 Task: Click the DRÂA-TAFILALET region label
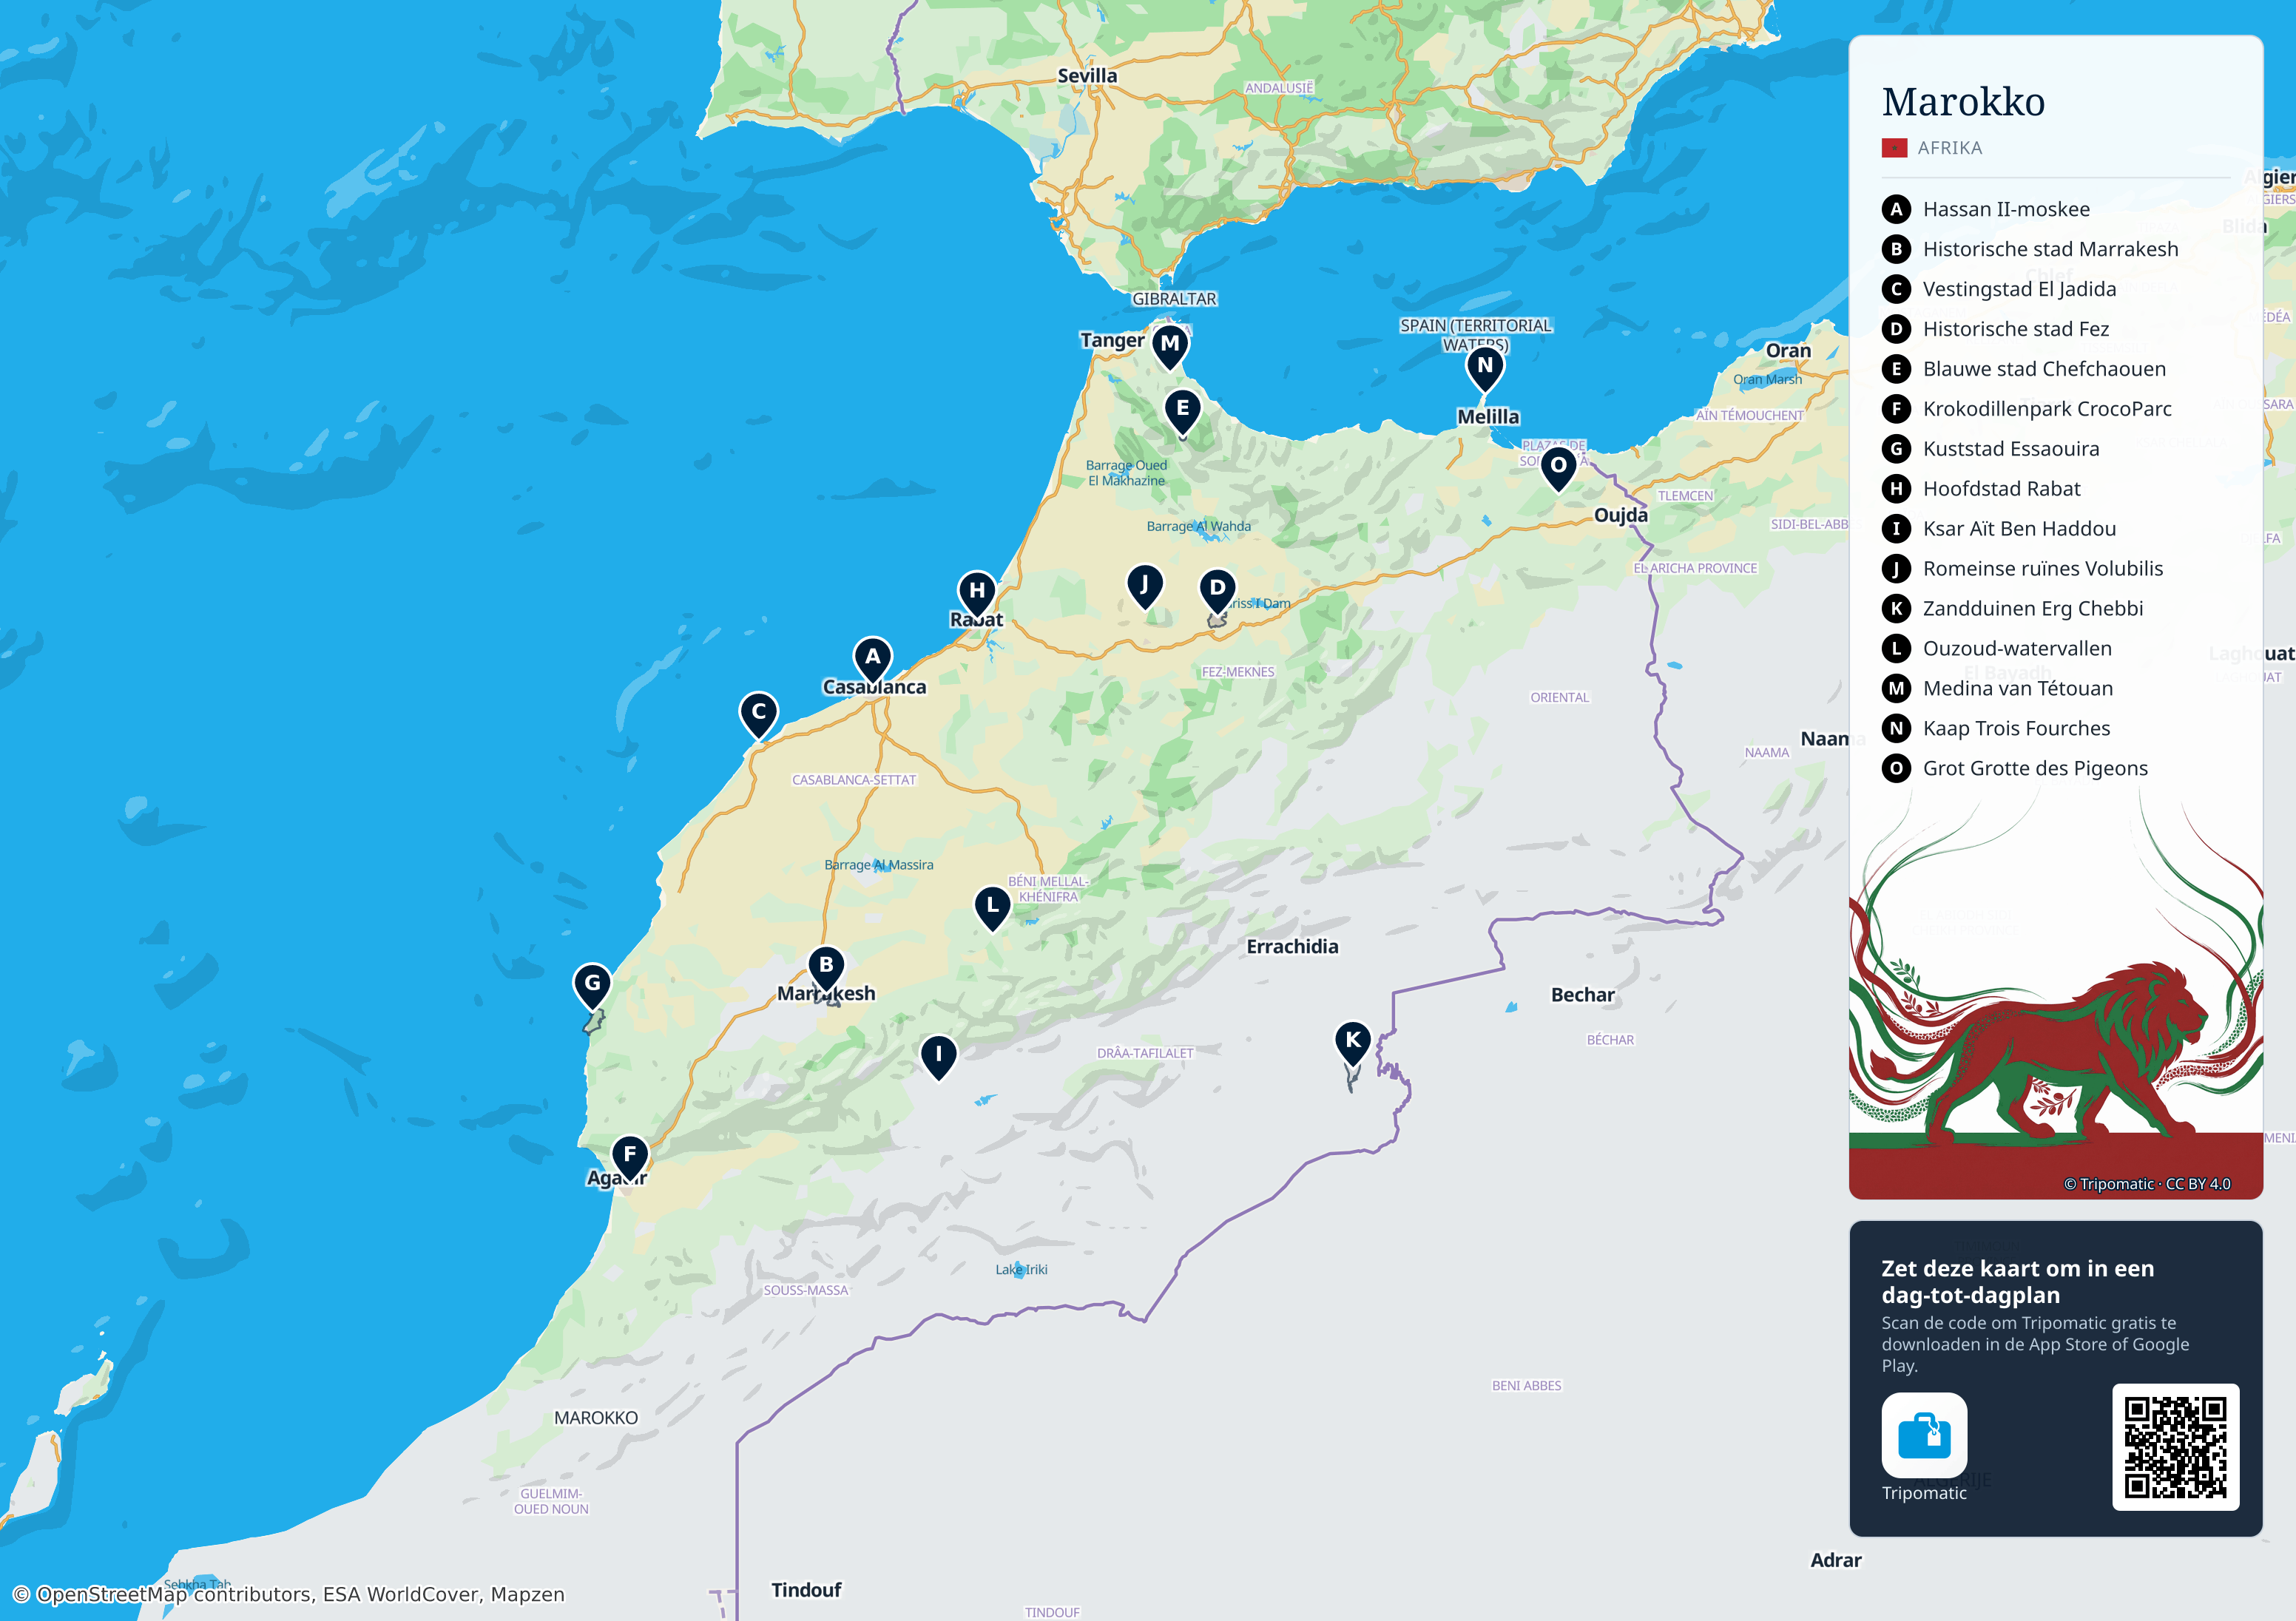click(x=1145, y=1053)
